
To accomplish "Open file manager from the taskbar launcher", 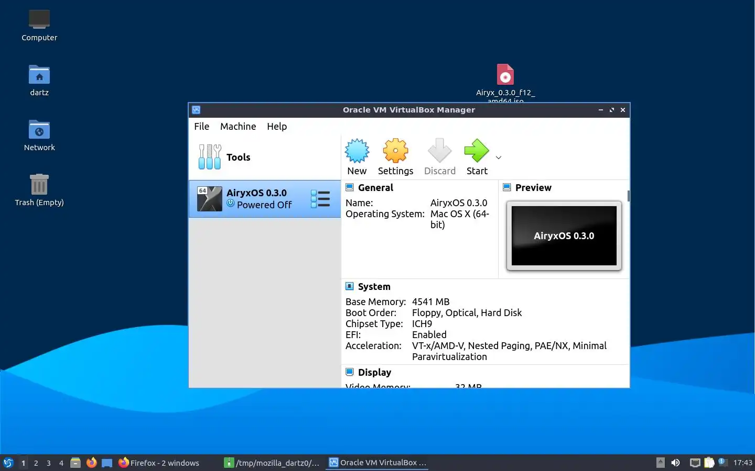I will point(75,463).
